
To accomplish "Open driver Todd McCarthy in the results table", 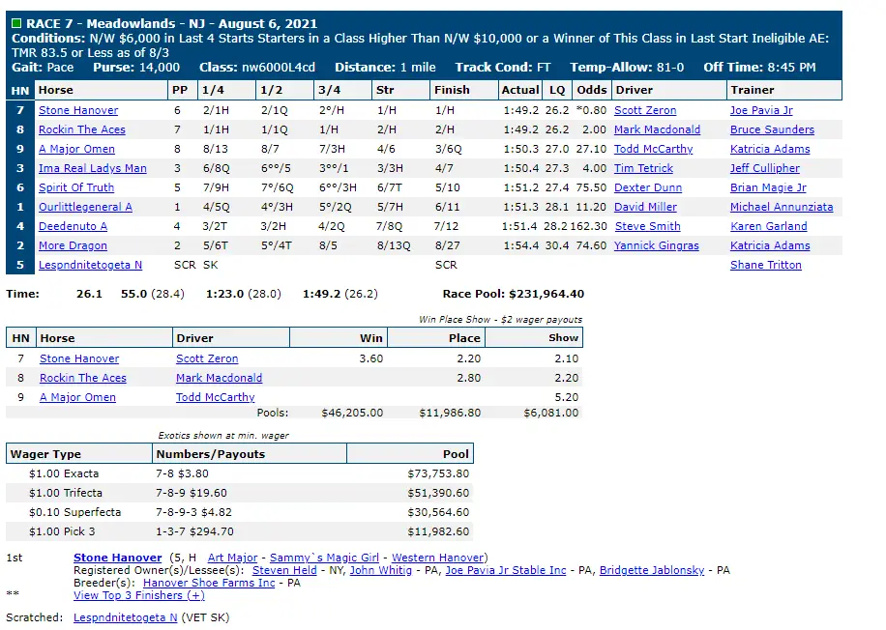I will 654,149.
